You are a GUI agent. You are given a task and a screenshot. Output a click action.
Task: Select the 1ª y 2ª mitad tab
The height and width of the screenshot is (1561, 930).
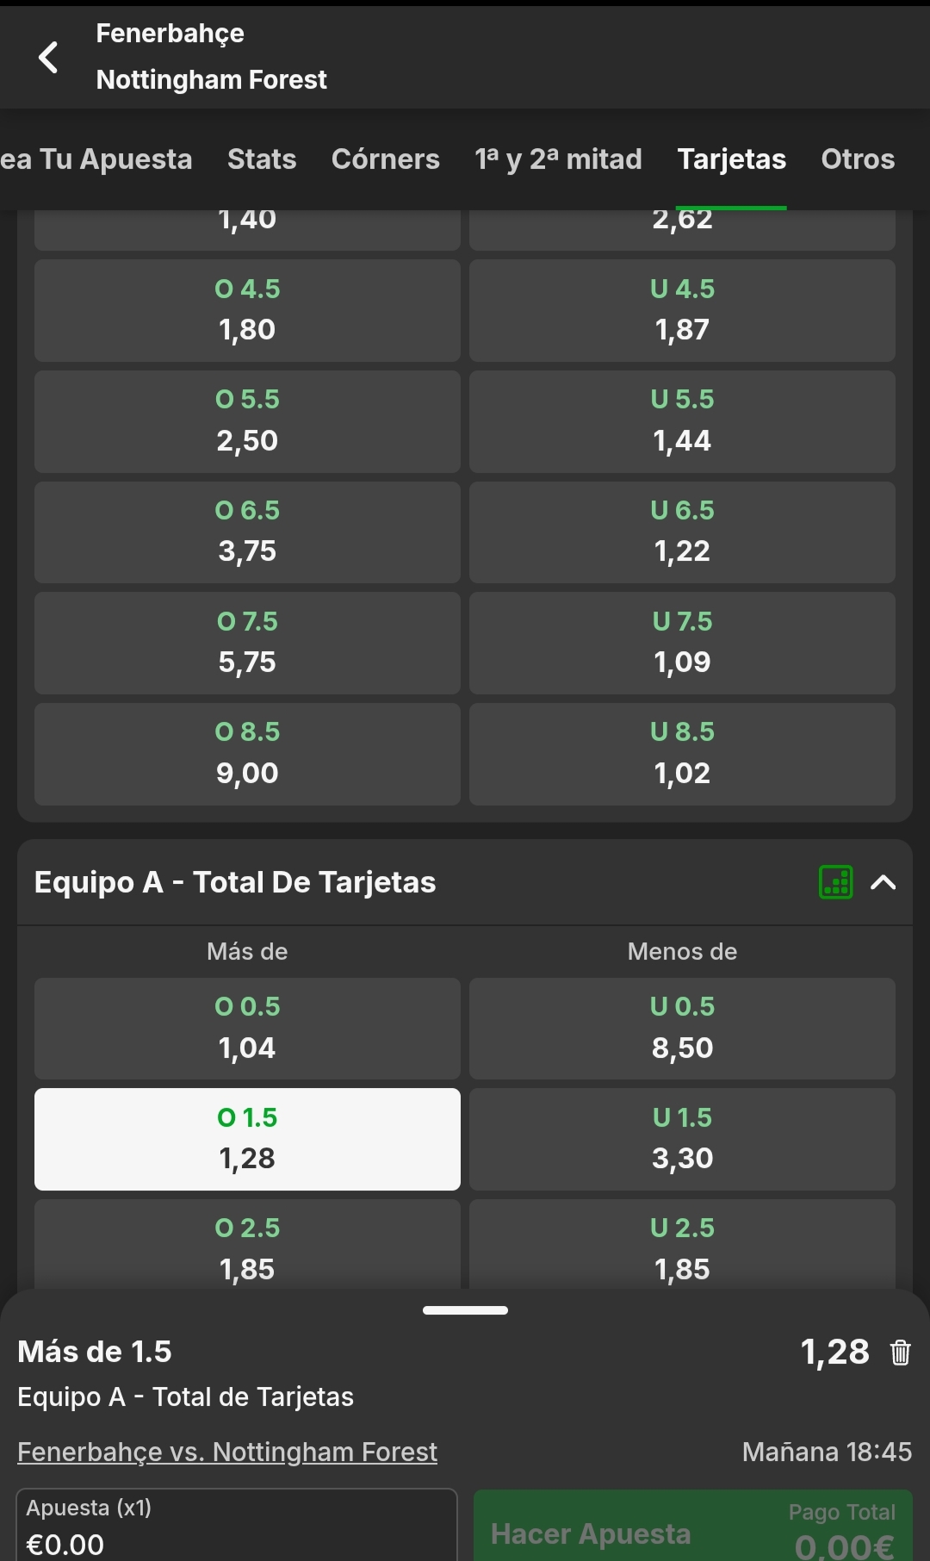[558, 159]
